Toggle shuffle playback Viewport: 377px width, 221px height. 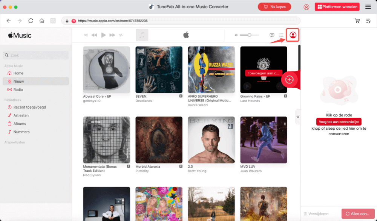coord(86,35)
